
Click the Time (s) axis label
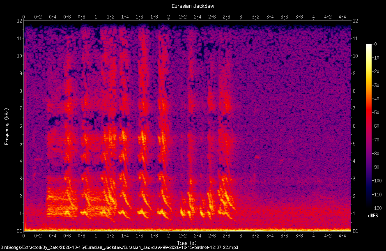187,243
